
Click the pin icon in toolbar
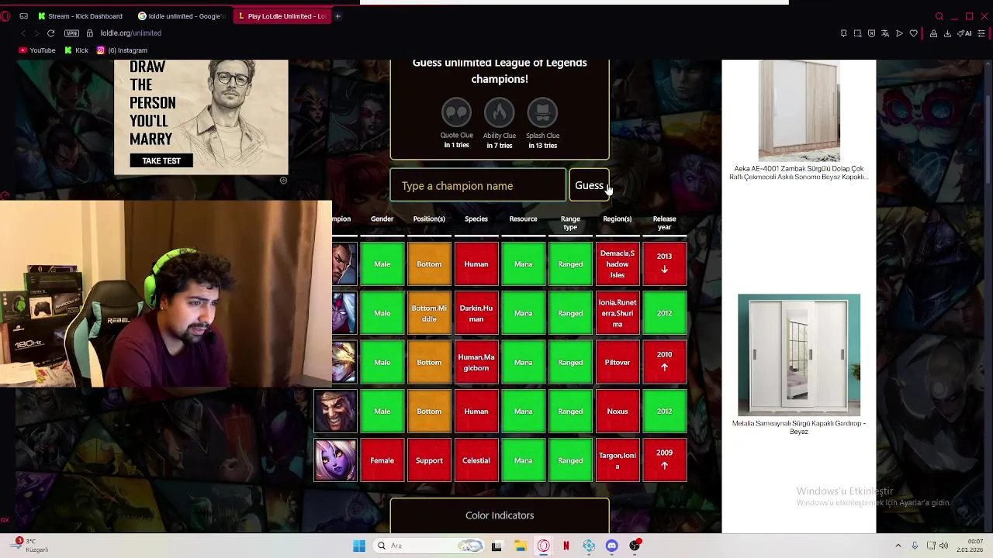843,33
